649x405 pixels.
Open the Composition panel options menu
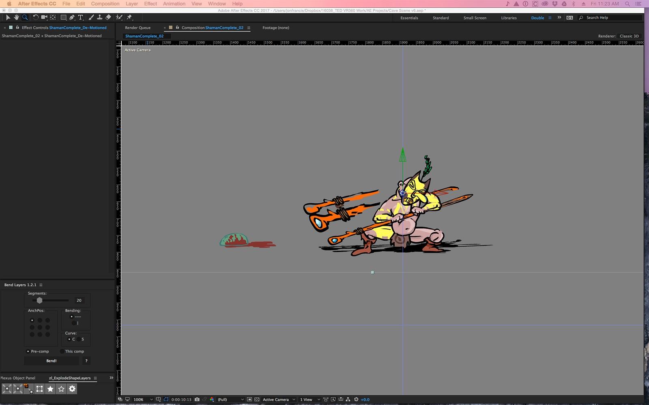(x=249, y=28)
